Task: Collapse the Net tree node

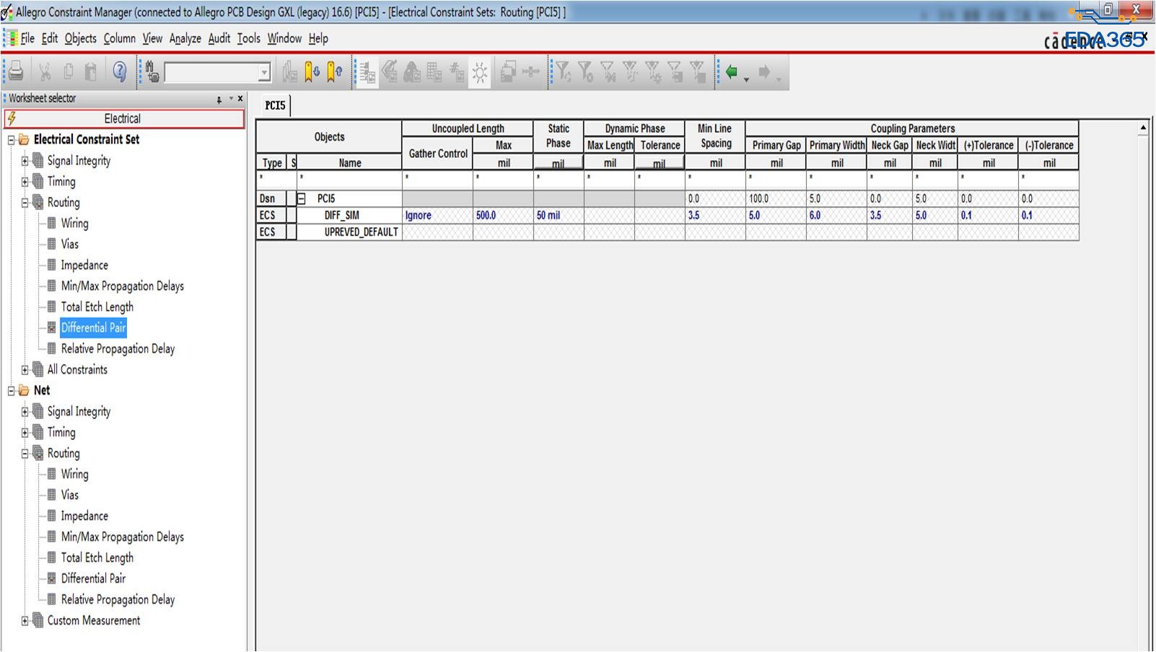Action: click(11, 391)
